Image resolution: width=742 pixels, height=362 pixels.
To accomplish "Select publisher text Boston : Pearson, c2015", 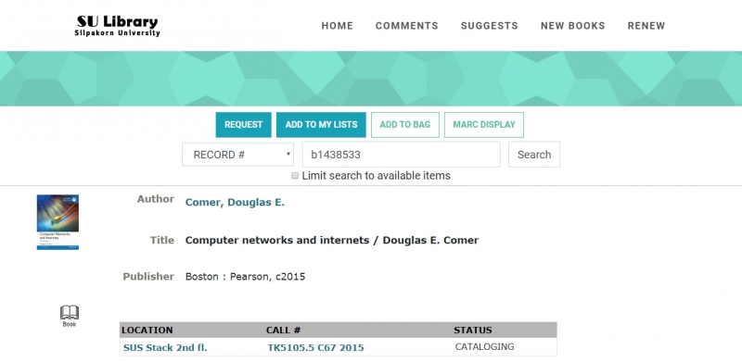I will pyautogui.click(x=245, y=277).
